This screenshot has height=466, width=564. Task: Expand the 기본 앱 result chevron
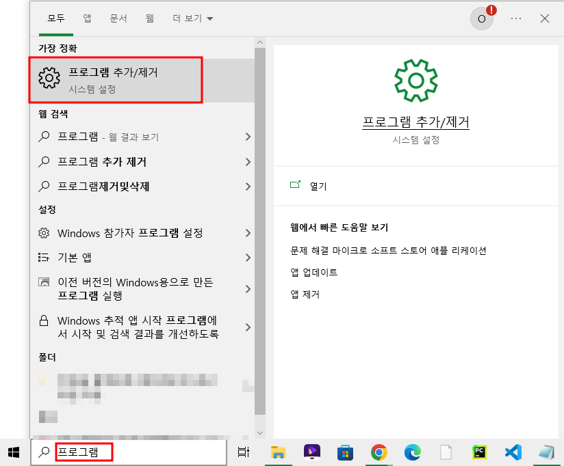tap(248, 258)
